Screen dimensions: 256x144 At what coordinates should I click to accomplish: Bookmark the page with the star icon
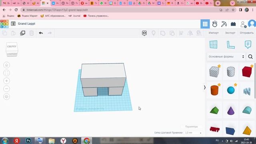(x=233, y=10)
